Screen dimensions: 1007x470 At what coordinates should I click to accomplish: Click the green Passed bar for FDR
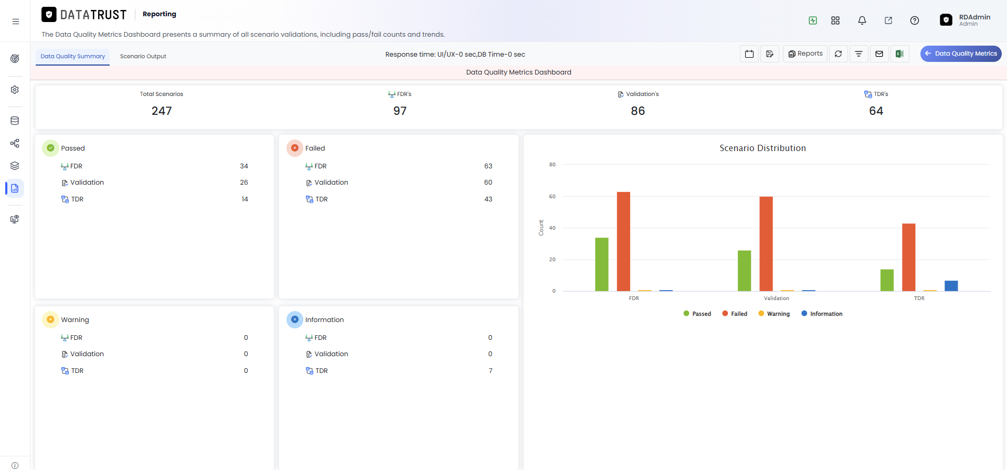point(601,264)
